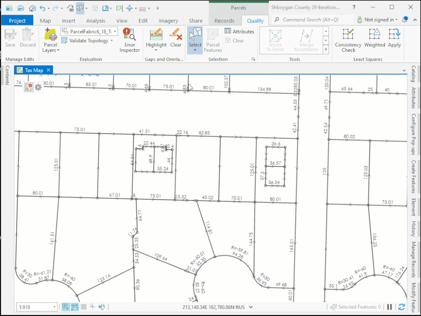
Task: Switch to the Map ribbon tab
Action: point(45,20)
